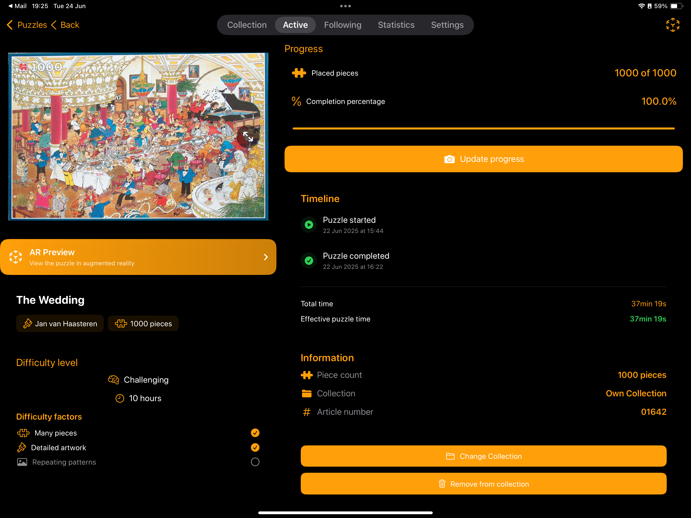Tap the puzzle piece icon beside Placed pieces

(x=299, y=73)
